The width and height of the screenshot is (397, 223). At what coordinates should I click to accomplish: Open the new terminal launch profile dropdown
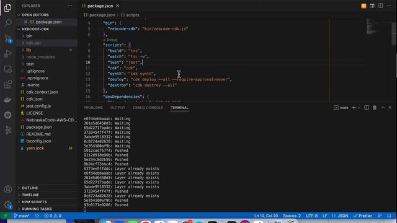coord(359,108)
